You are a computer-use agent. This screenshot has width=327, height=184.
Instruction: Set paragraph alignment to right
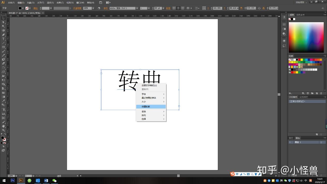(x=182, y=8)
